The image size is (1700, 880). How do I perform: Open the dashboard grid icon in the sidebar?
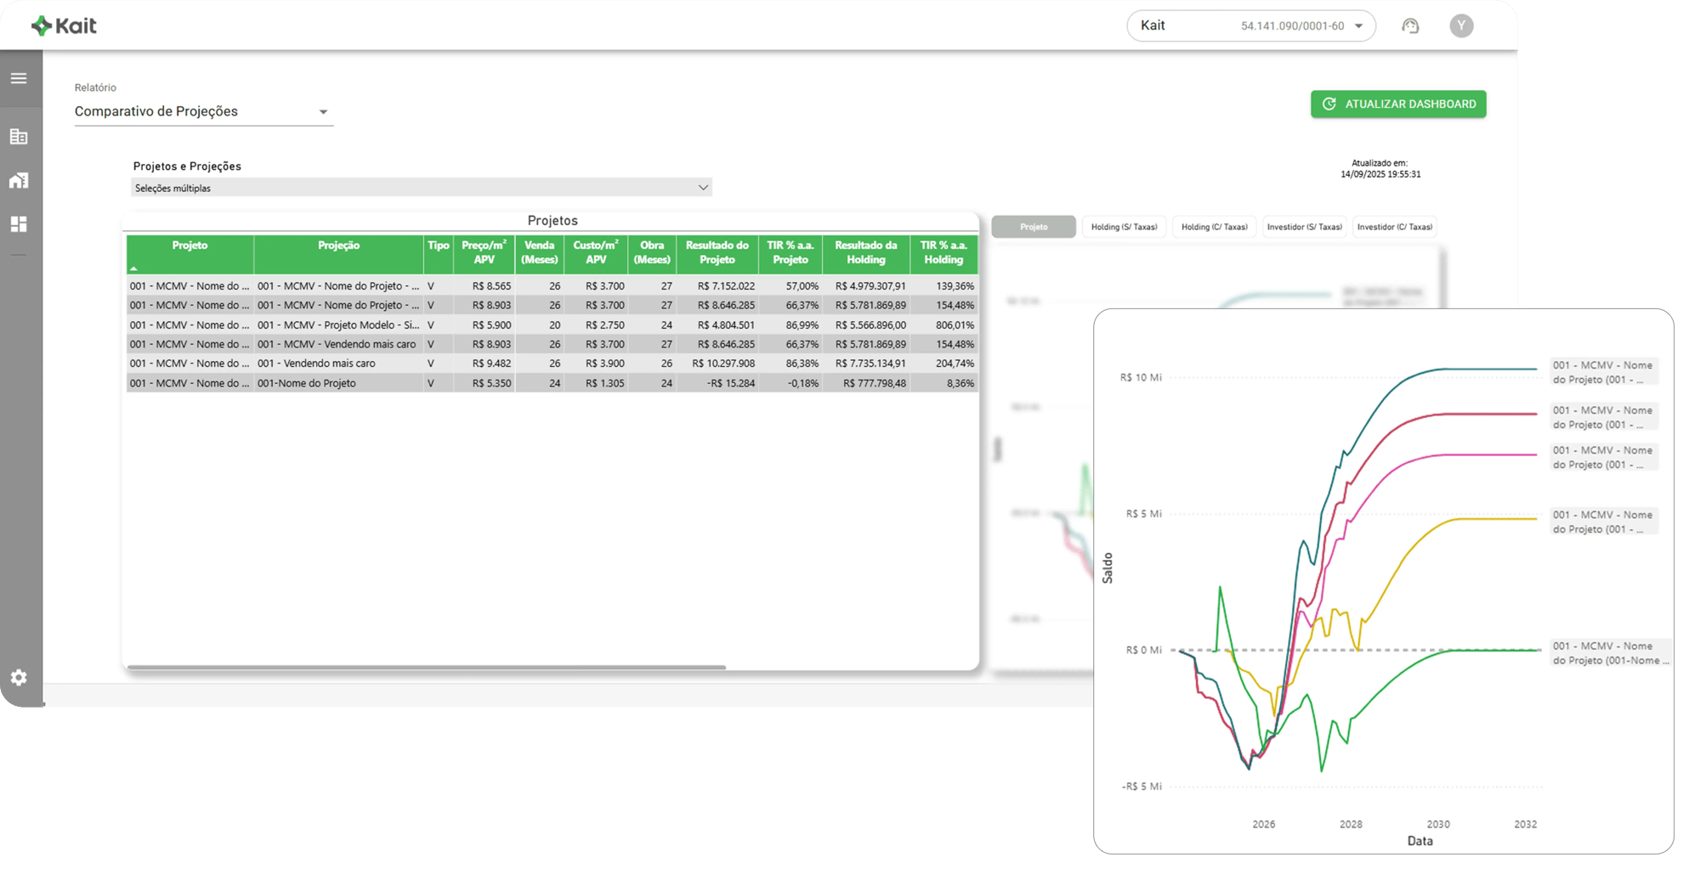[19, 224]
